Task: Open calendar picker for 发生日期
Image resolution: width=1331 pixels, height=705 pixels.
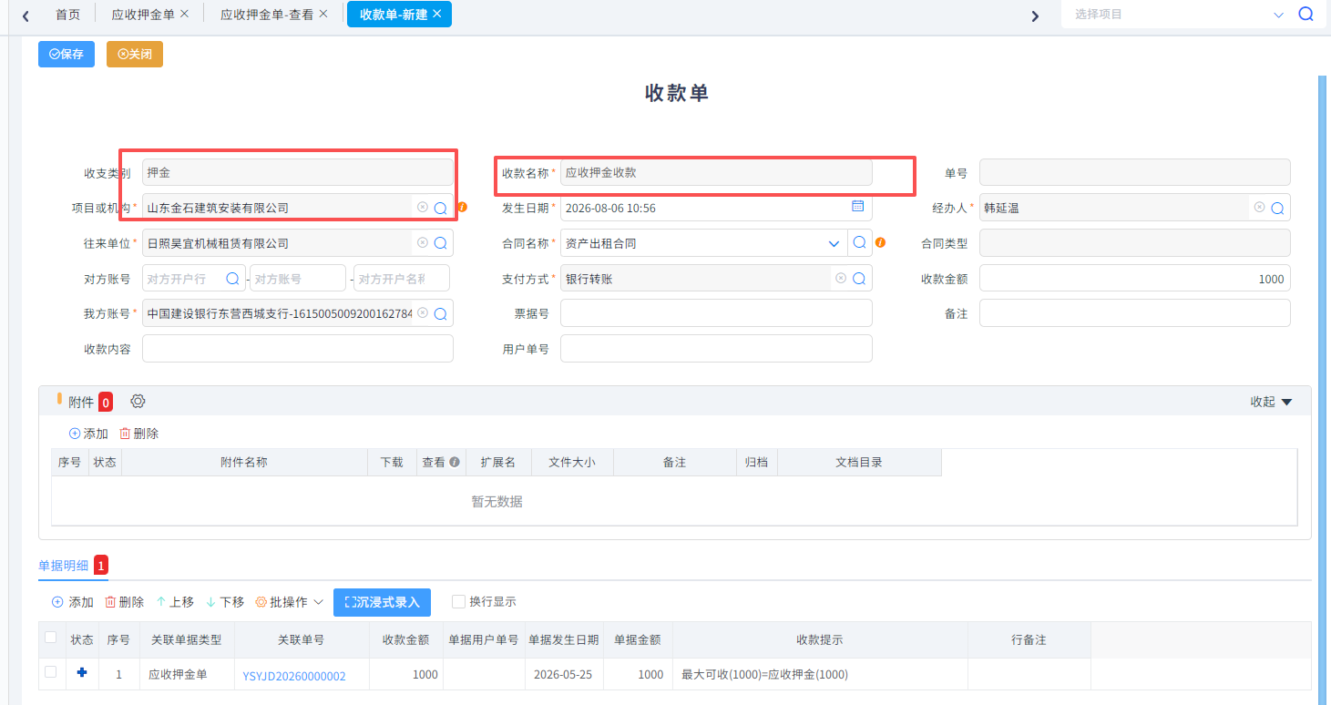Action: [857, 207]
